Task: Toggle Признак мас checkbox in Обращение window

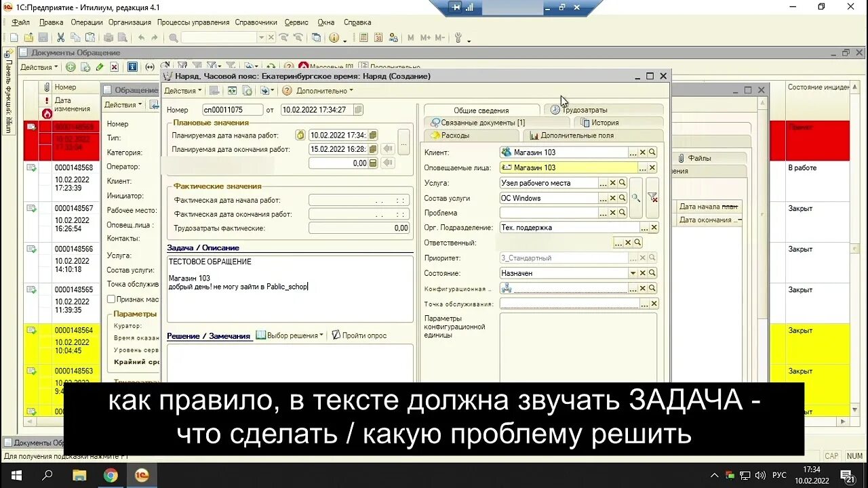Action: tap(111, 299)
